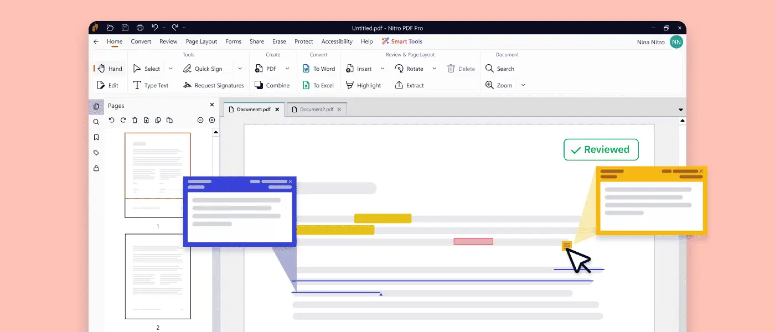Open the quick access customize dropdown
Viewport: 775px width, 332px height.
[184, 28]
